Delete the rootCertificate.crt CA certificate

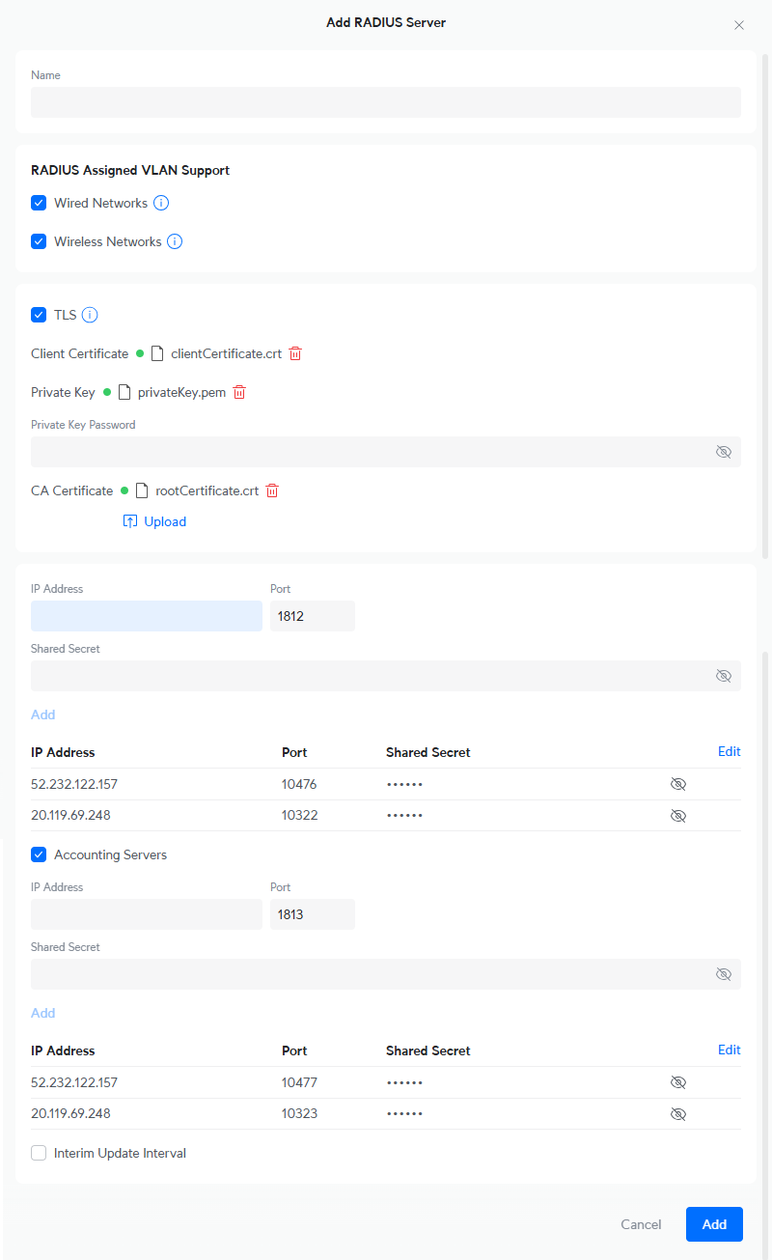click(x=272, y=490)
